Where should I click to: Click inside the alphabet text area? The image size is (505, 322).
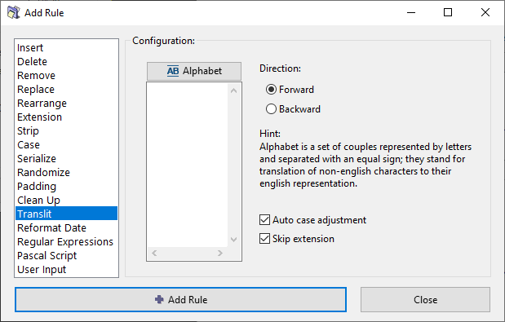click(188, 165)
